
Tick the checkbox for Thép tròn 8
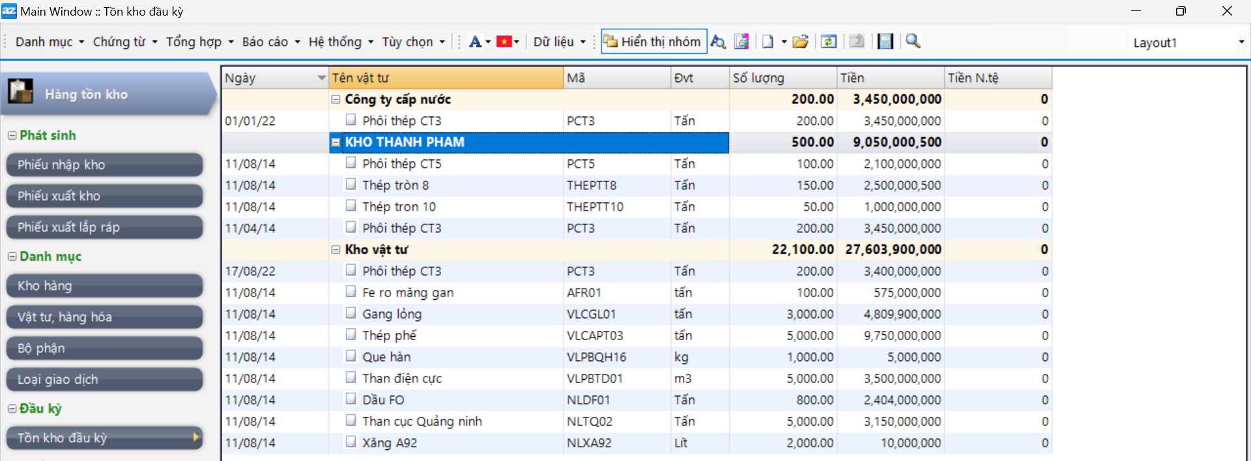coord(351,185)
